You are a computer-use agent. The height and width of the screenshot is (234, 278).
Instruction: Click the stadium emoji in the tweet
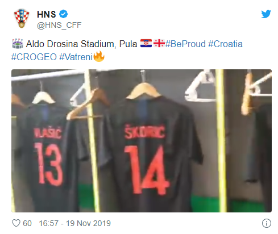coord(18,44)
